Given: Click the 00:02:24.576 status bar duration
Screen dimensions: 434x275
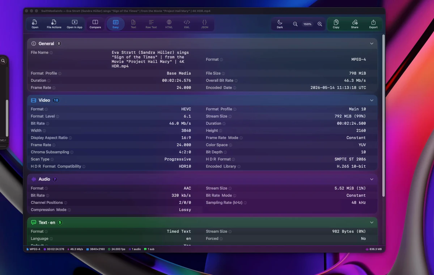Looking at the screenshot, I should [x=54, y=249].
